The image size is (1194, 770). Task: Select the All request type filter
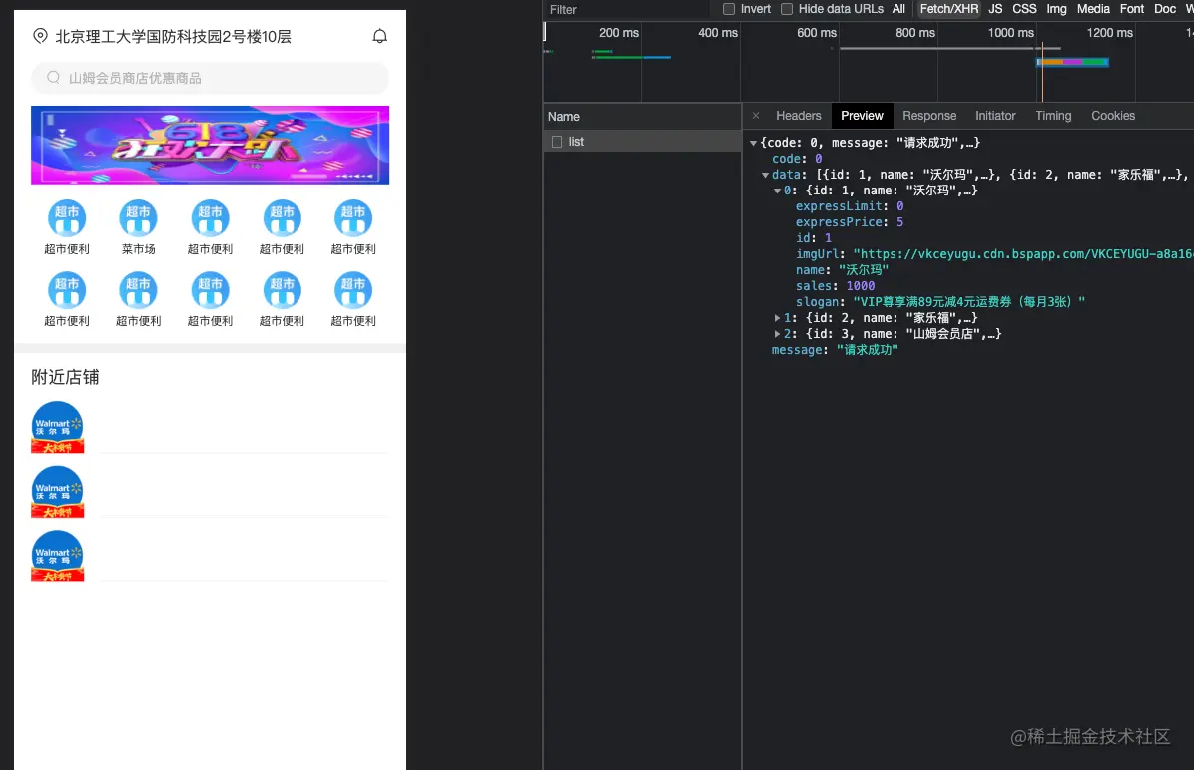tap(898, 9)
